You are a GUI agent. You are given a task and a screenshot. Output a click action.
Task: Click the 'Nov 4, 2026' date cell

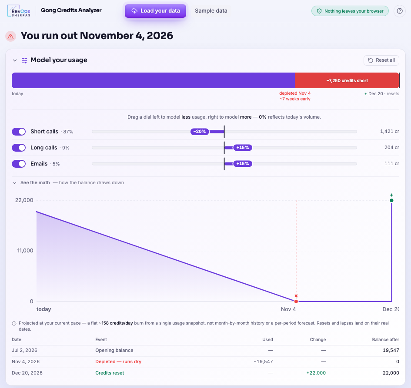point(26,361)
